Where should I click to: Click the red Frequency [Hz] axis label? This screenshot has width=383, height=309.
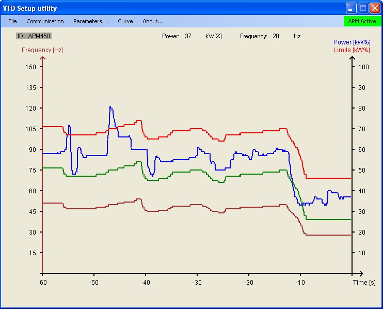pos(42,50)
